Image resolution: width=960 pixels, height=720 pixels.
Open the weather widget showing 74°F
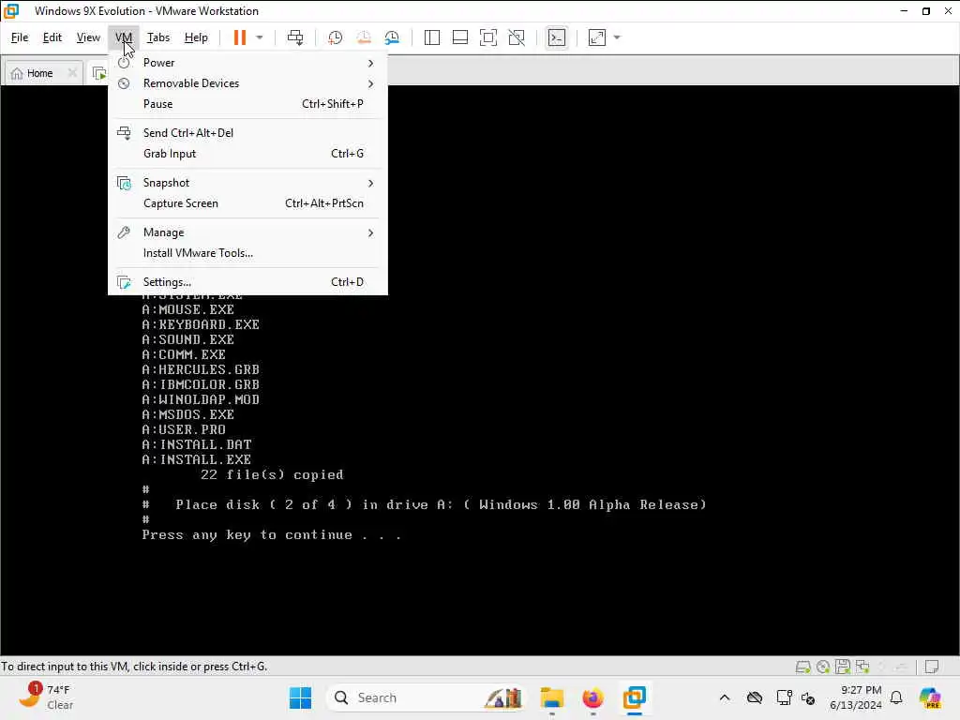coord(48,697)
